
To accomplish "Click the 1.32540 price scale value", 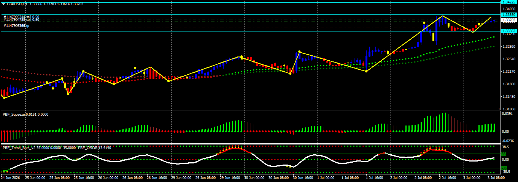I will (x=508, y=59).
